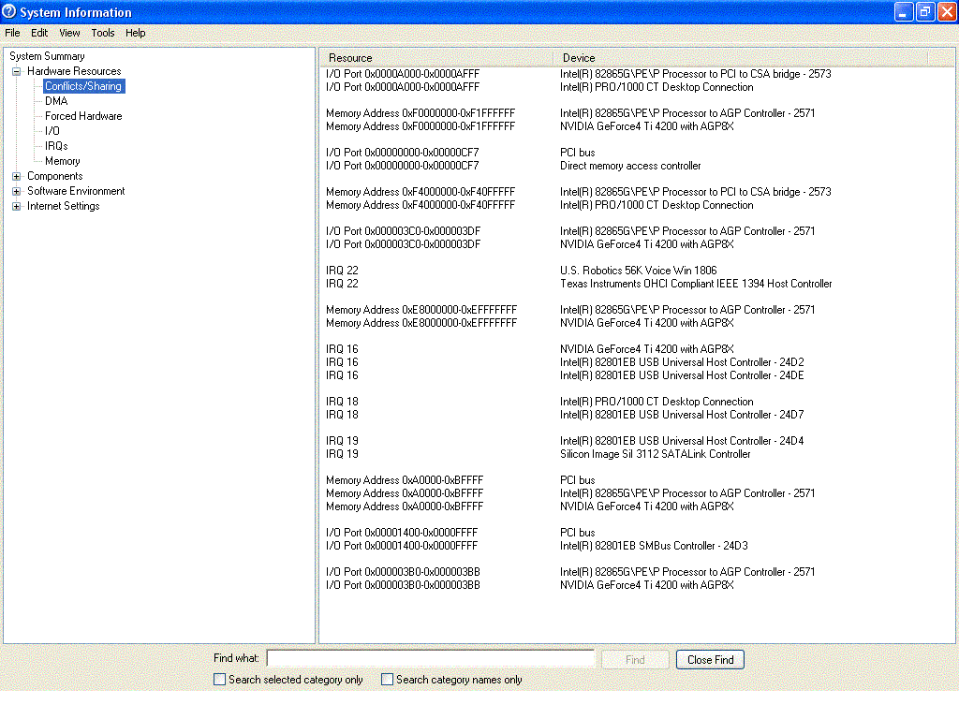959x719 pixels.
Task: Click the System Information title bar icon
Action: [8, 11]
